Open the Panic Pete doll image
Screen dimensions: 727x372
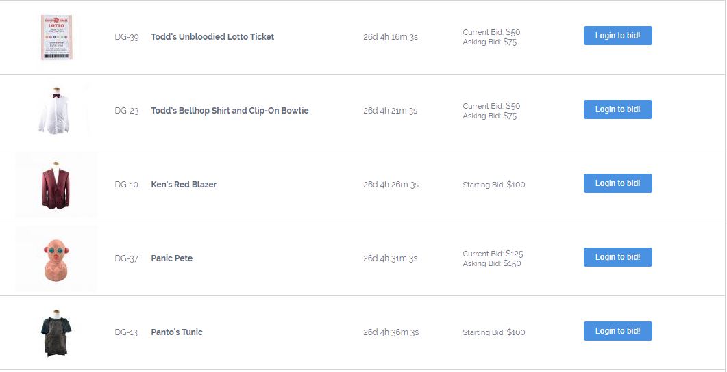56,258
